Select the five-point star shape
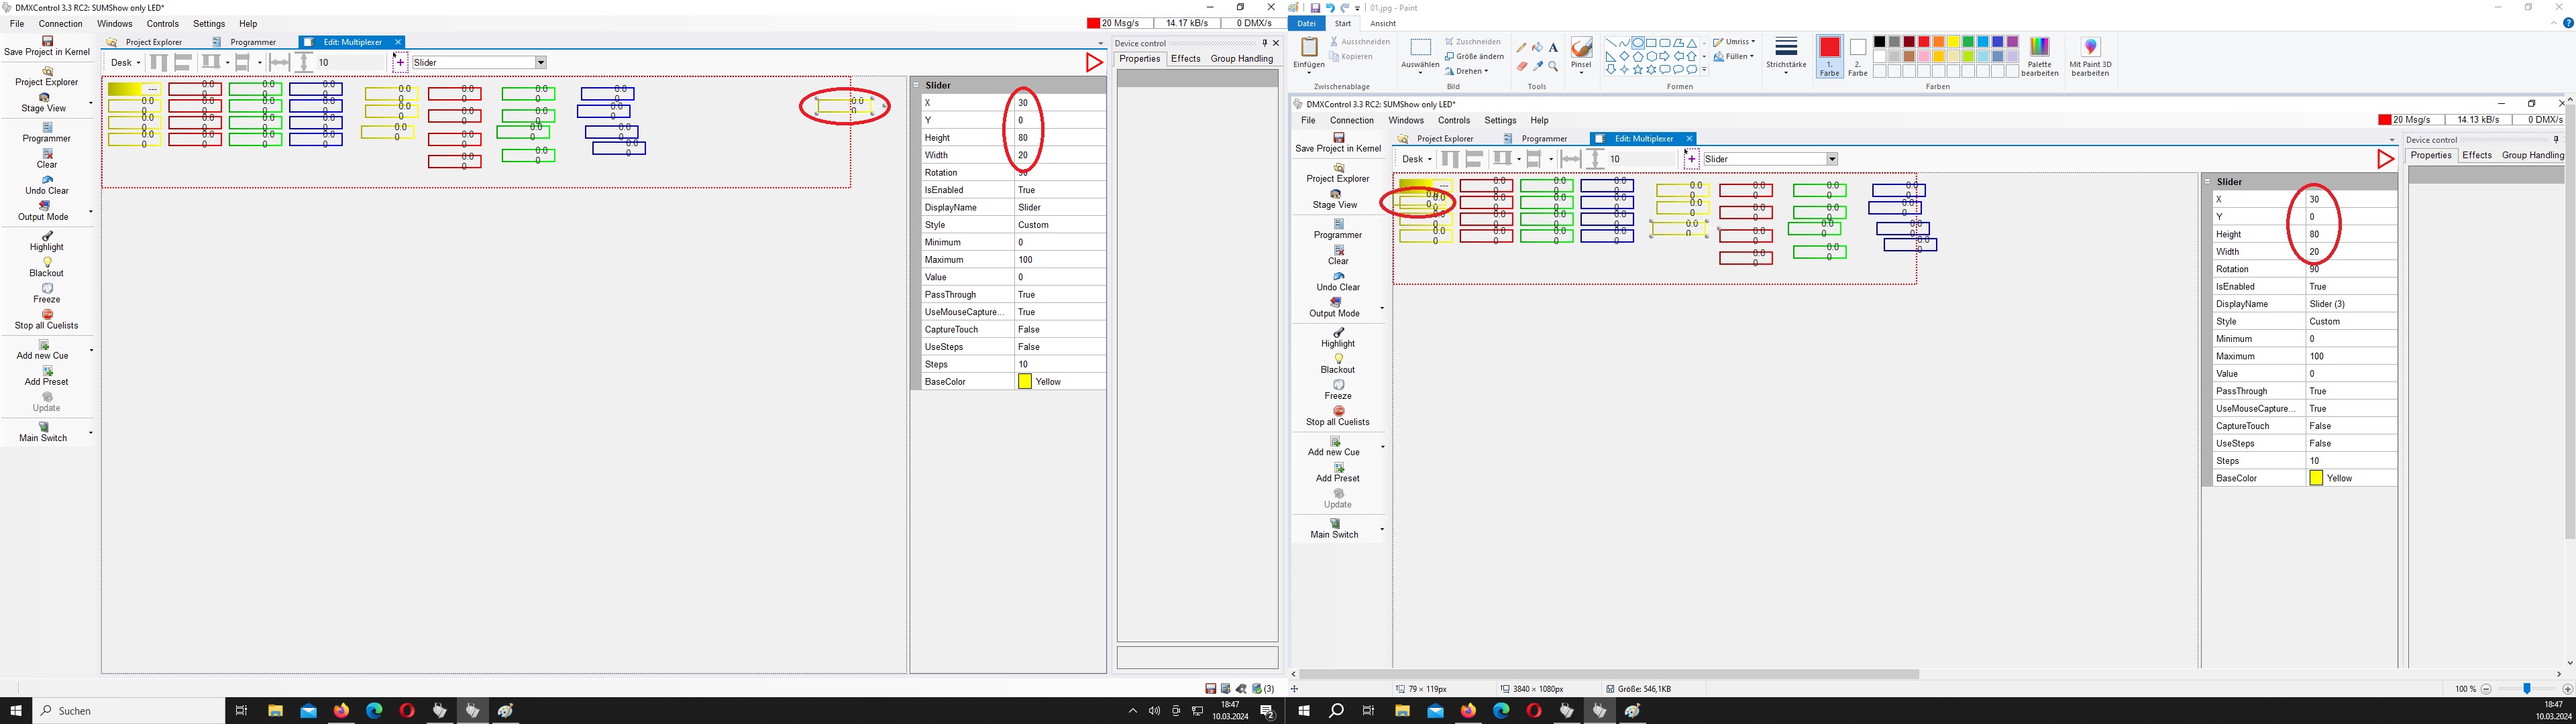 (1638, 70)
